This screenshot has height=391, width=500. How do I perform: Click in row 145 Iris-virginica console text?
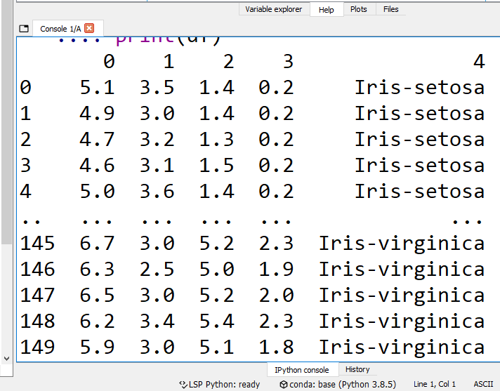pyautogui.click(x=401, y=244)
